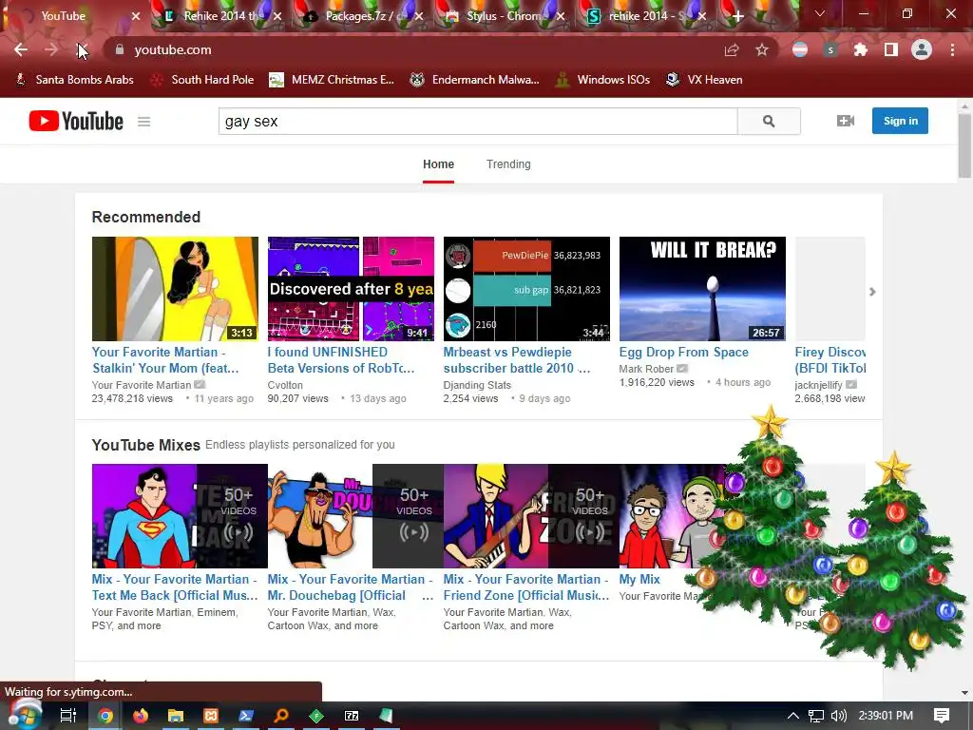Close the YouTube browser tab
The width and height of the screenshot is (973, 730).
click(136, 17)
